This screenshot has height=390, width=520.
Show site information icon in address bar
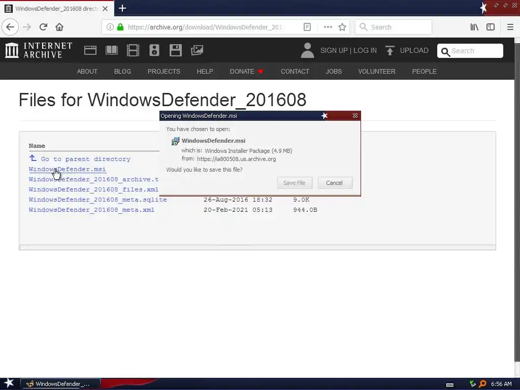tap(110, 27)
